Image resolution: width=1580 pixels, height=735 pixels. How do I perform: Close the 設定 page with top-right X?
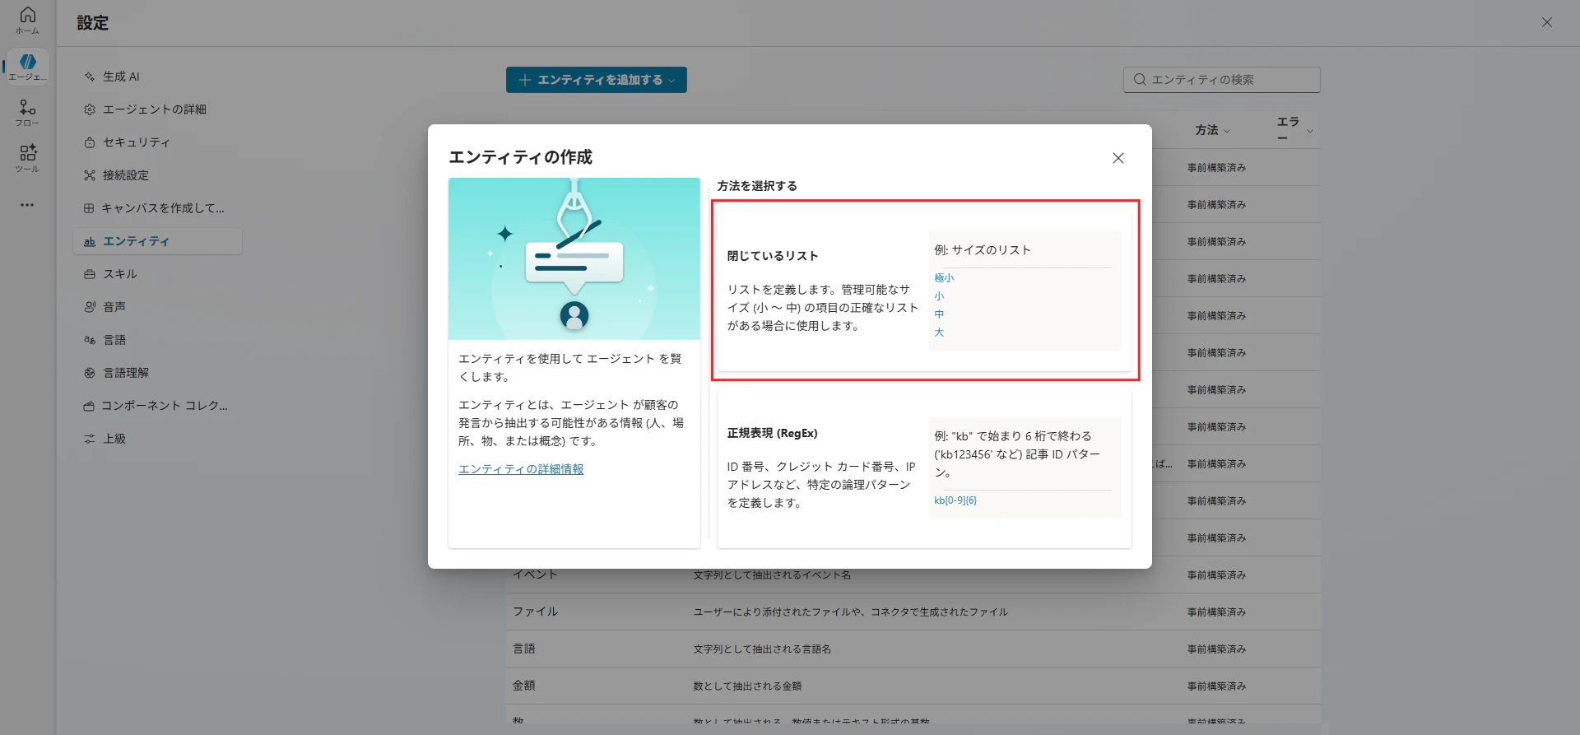point(1546,22)
